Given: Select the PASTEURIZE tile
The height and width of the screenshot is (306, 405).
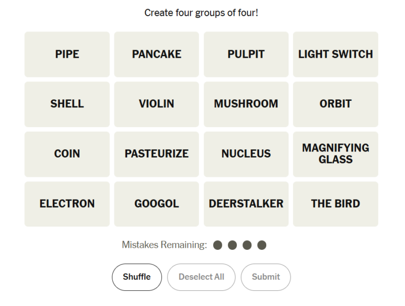Looking at the screenshot, I should click(156, 154).
